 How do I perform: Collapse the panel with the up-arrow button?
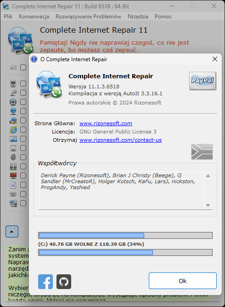tap(12, 232)
